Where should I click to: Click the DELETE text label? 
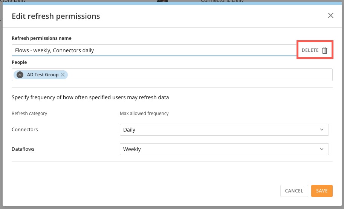[310, 50]
